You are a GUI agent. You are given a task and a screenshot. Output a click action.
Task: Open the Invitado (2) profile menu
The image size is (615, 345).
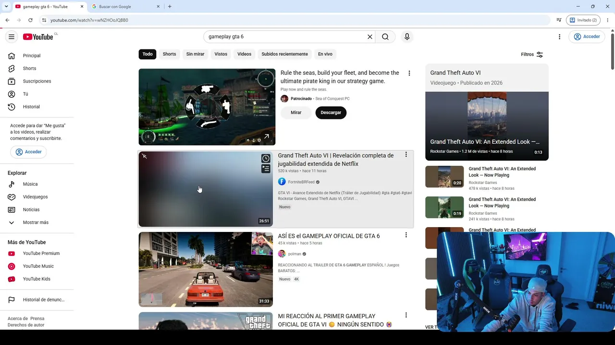click(x=583, y=20)
